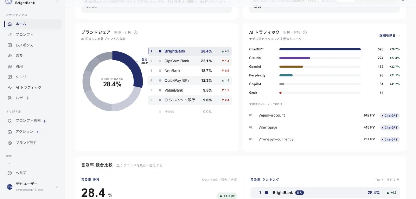This screenshot has width=416, height=199.
Task: Click the レポート document icon
Action: pyautogui.click(x=10, y=98)
